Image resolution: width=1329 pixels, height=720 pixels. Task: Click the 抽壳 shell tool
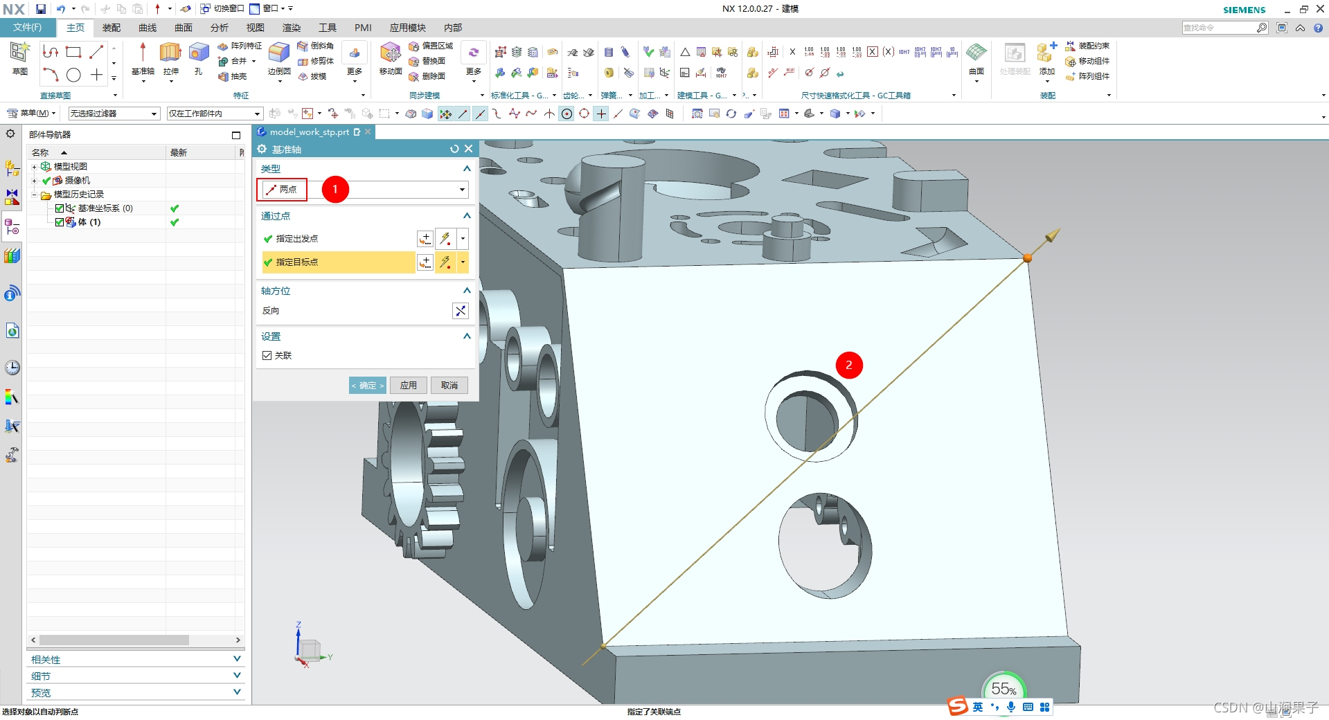[233, 76]
